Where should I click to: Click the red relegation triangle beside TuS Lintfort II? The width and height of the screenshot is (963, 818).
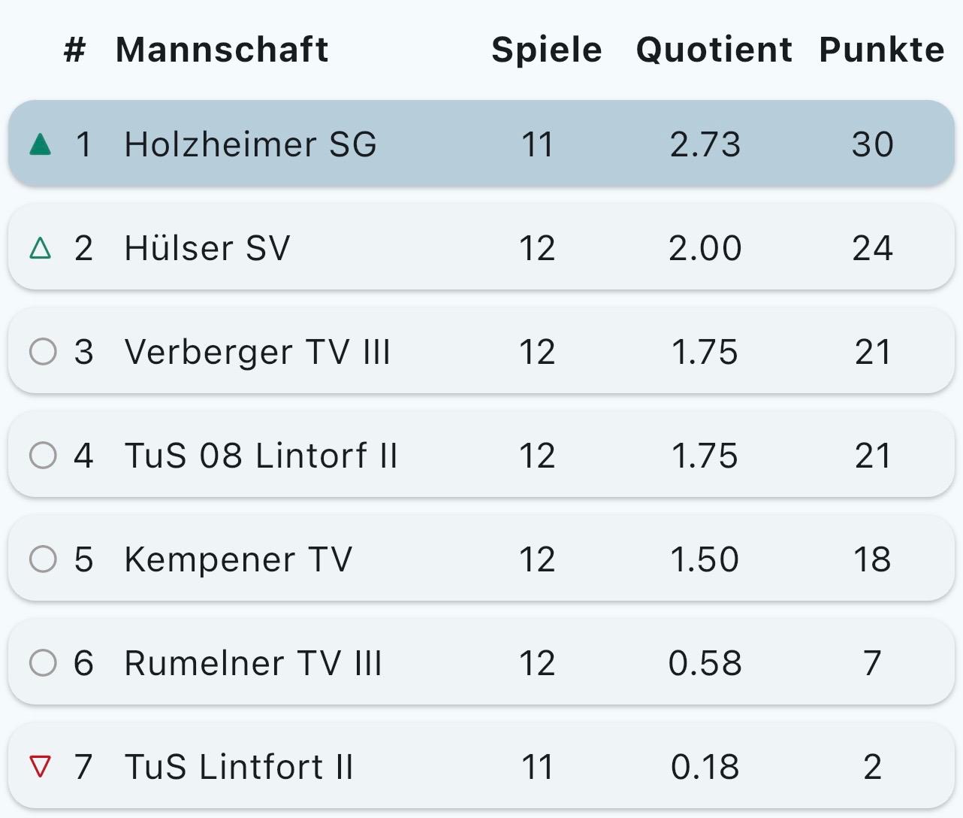(x=41, y=766)
